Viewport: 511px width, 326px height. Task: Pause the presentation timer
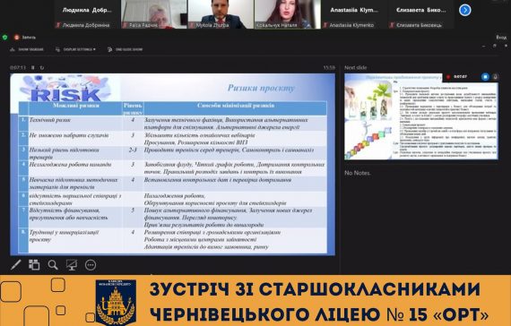33,68
